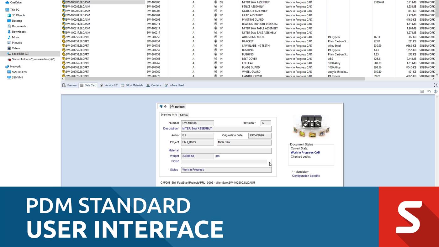Open the Finish field dropdown

point(269,161)
